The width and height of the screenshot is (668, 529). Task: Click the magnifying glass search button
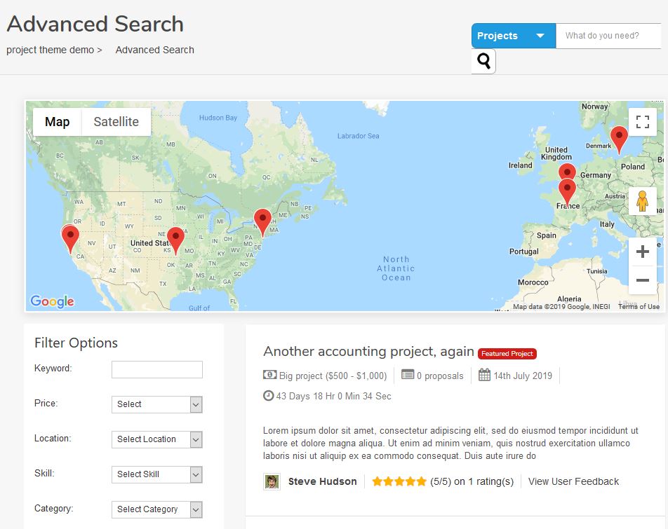pyautogui.click(x=483, y=61)
